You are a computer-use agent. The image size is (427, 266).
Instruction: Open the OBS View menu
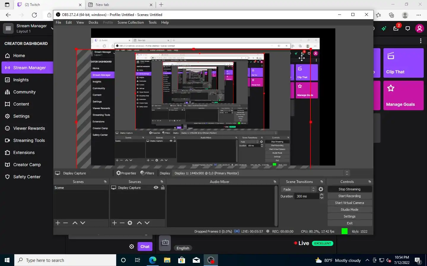coord(80,22)
